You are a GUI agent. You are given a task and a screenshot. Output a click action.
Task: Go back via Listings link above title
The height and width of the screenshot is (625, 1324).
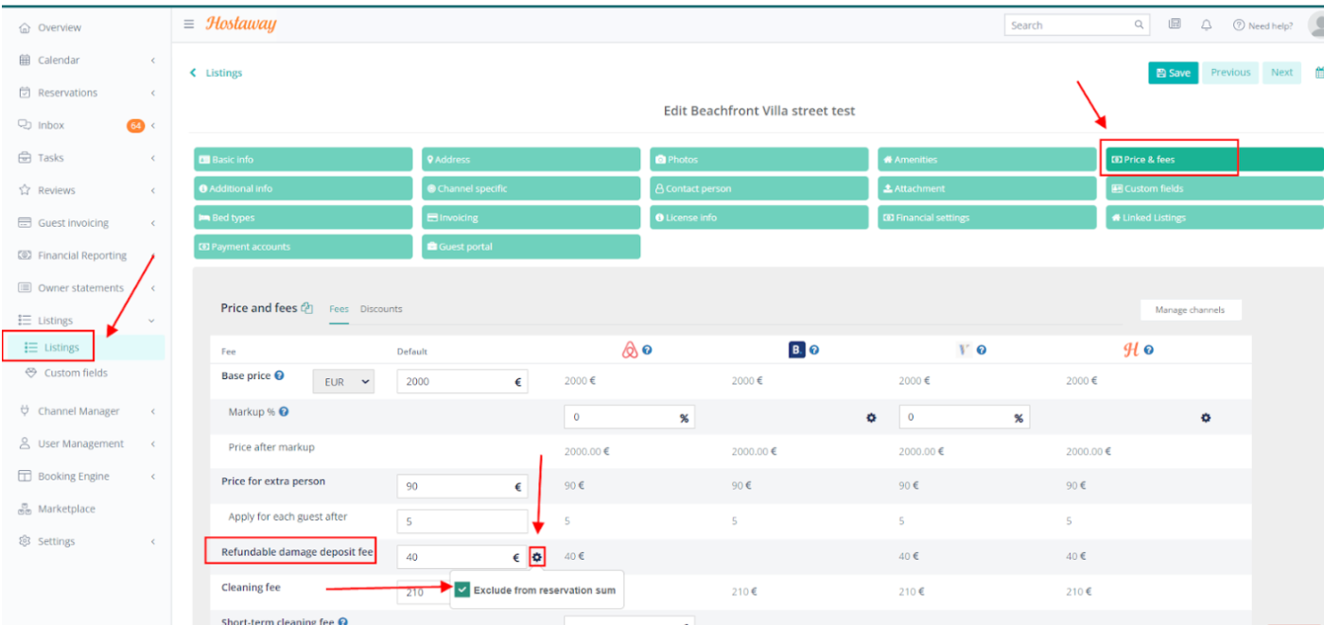point(217,73)
